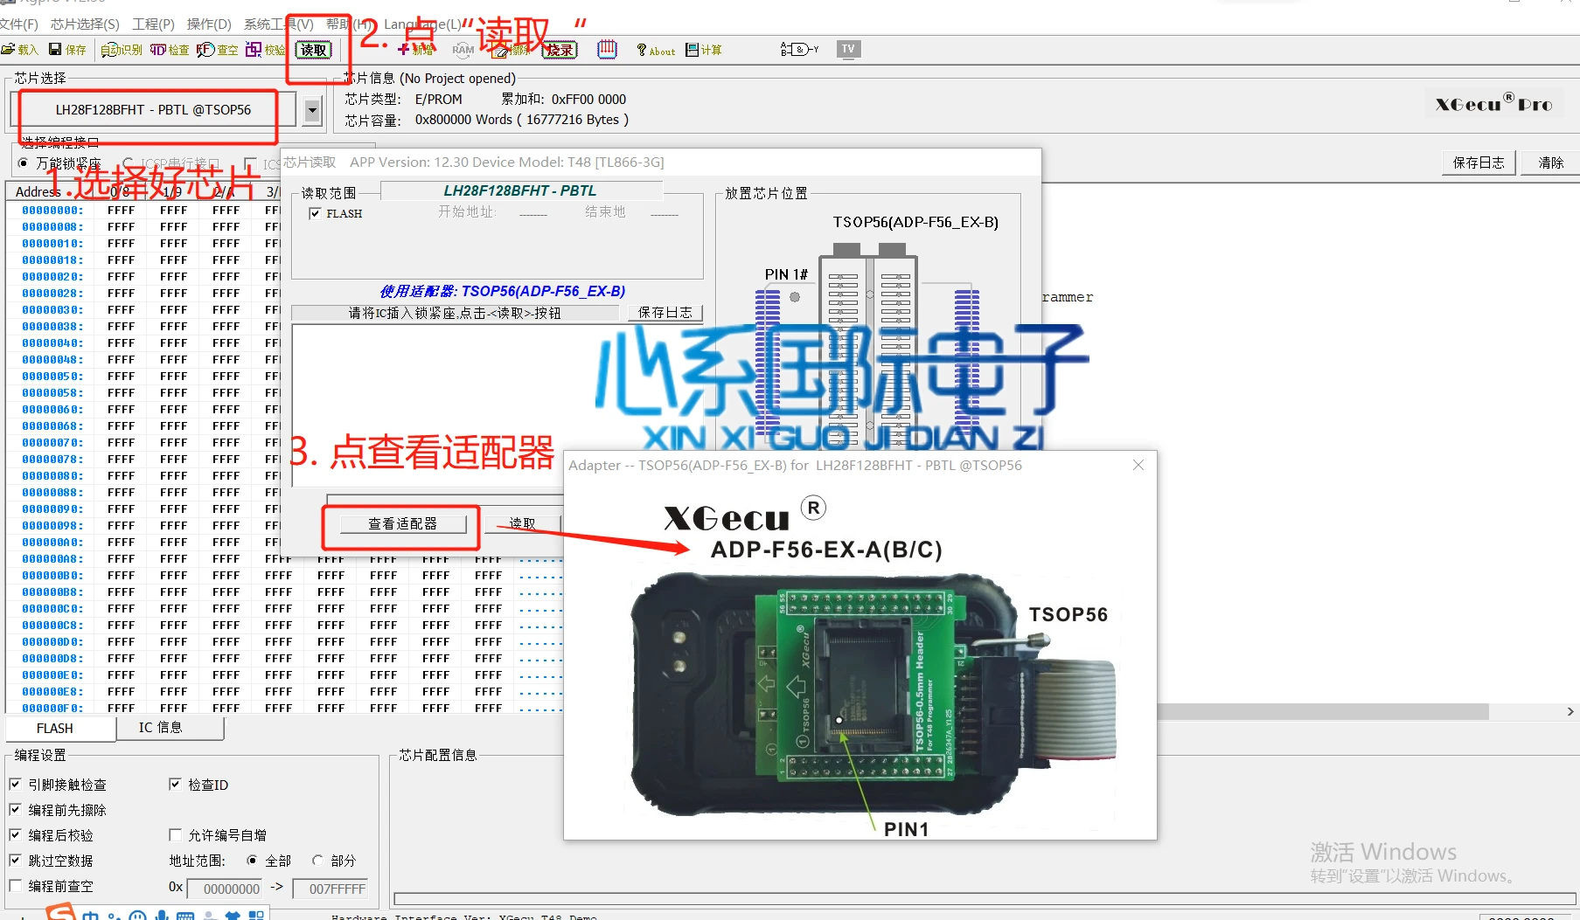1580x920 pixels.
Task: Switch to the FLASH tab
Action: pyautogui.click(x=60, y=728)
